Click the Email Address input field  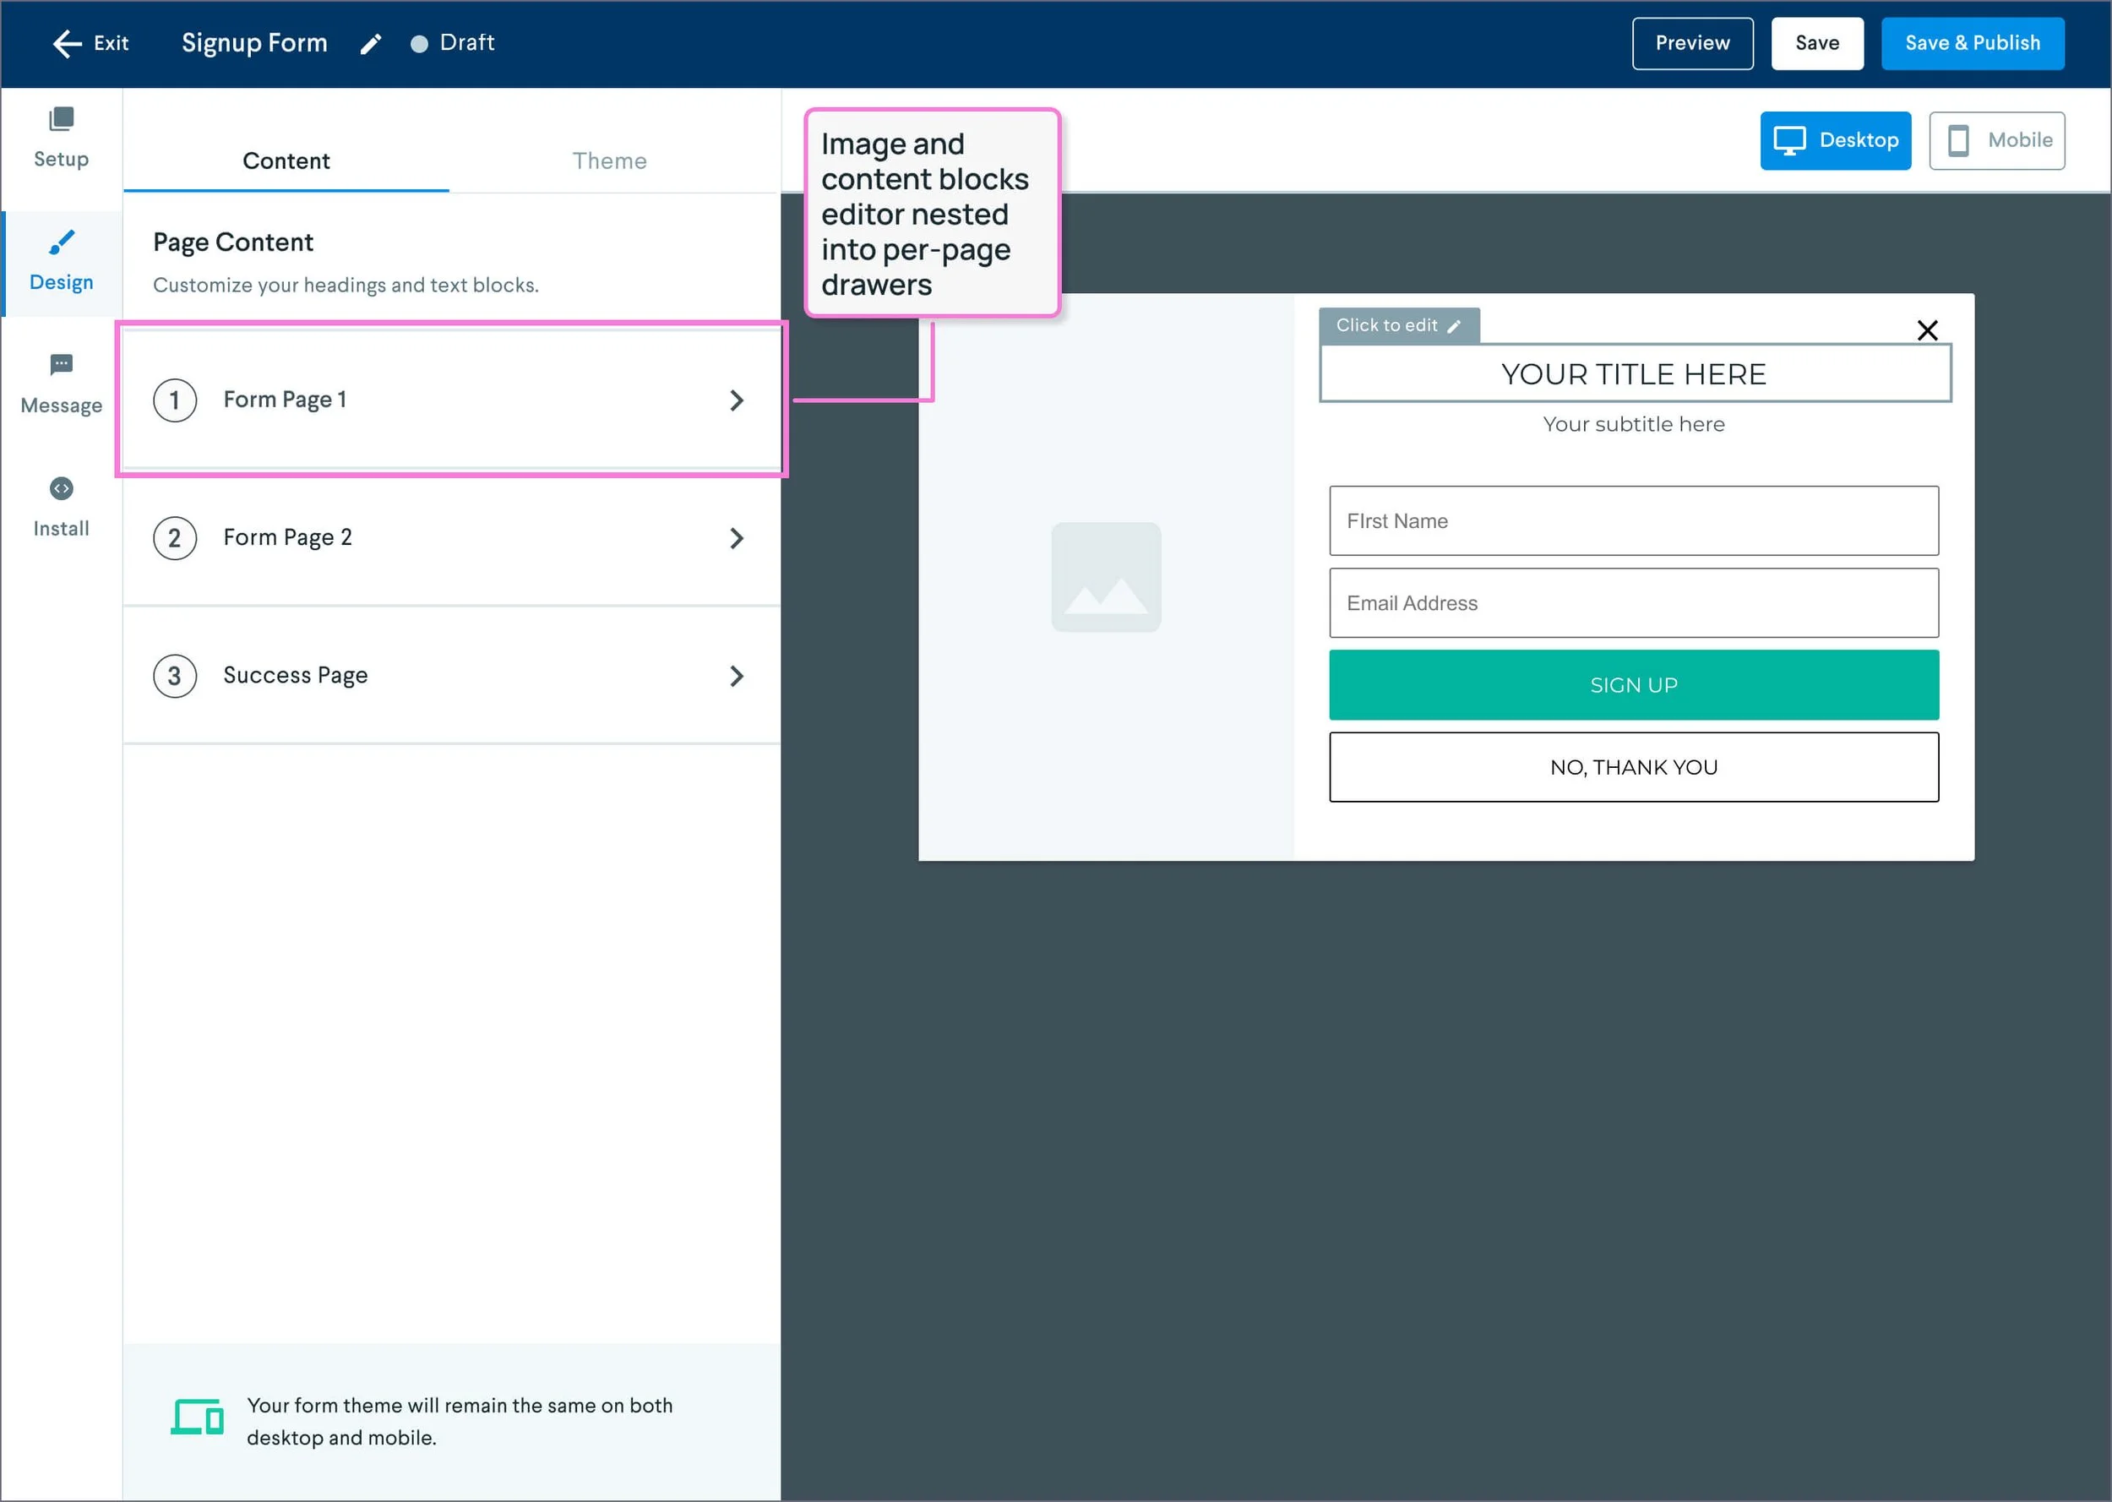coord(1633,603)
